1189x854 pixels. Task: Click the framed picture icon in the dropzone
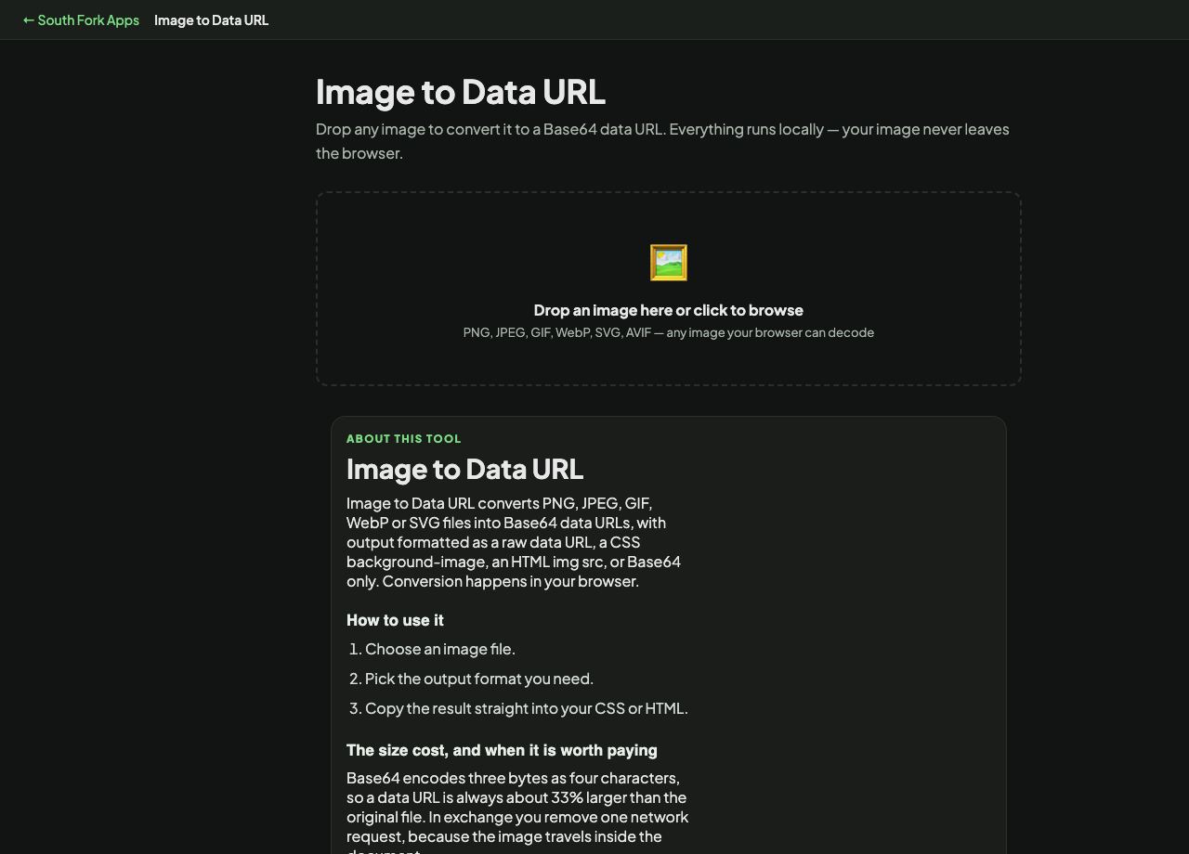tap(669, 263)
